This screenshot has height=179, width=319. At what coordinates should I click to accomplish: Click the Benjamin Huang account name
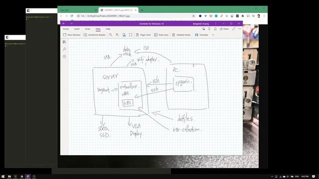(201, 24)
